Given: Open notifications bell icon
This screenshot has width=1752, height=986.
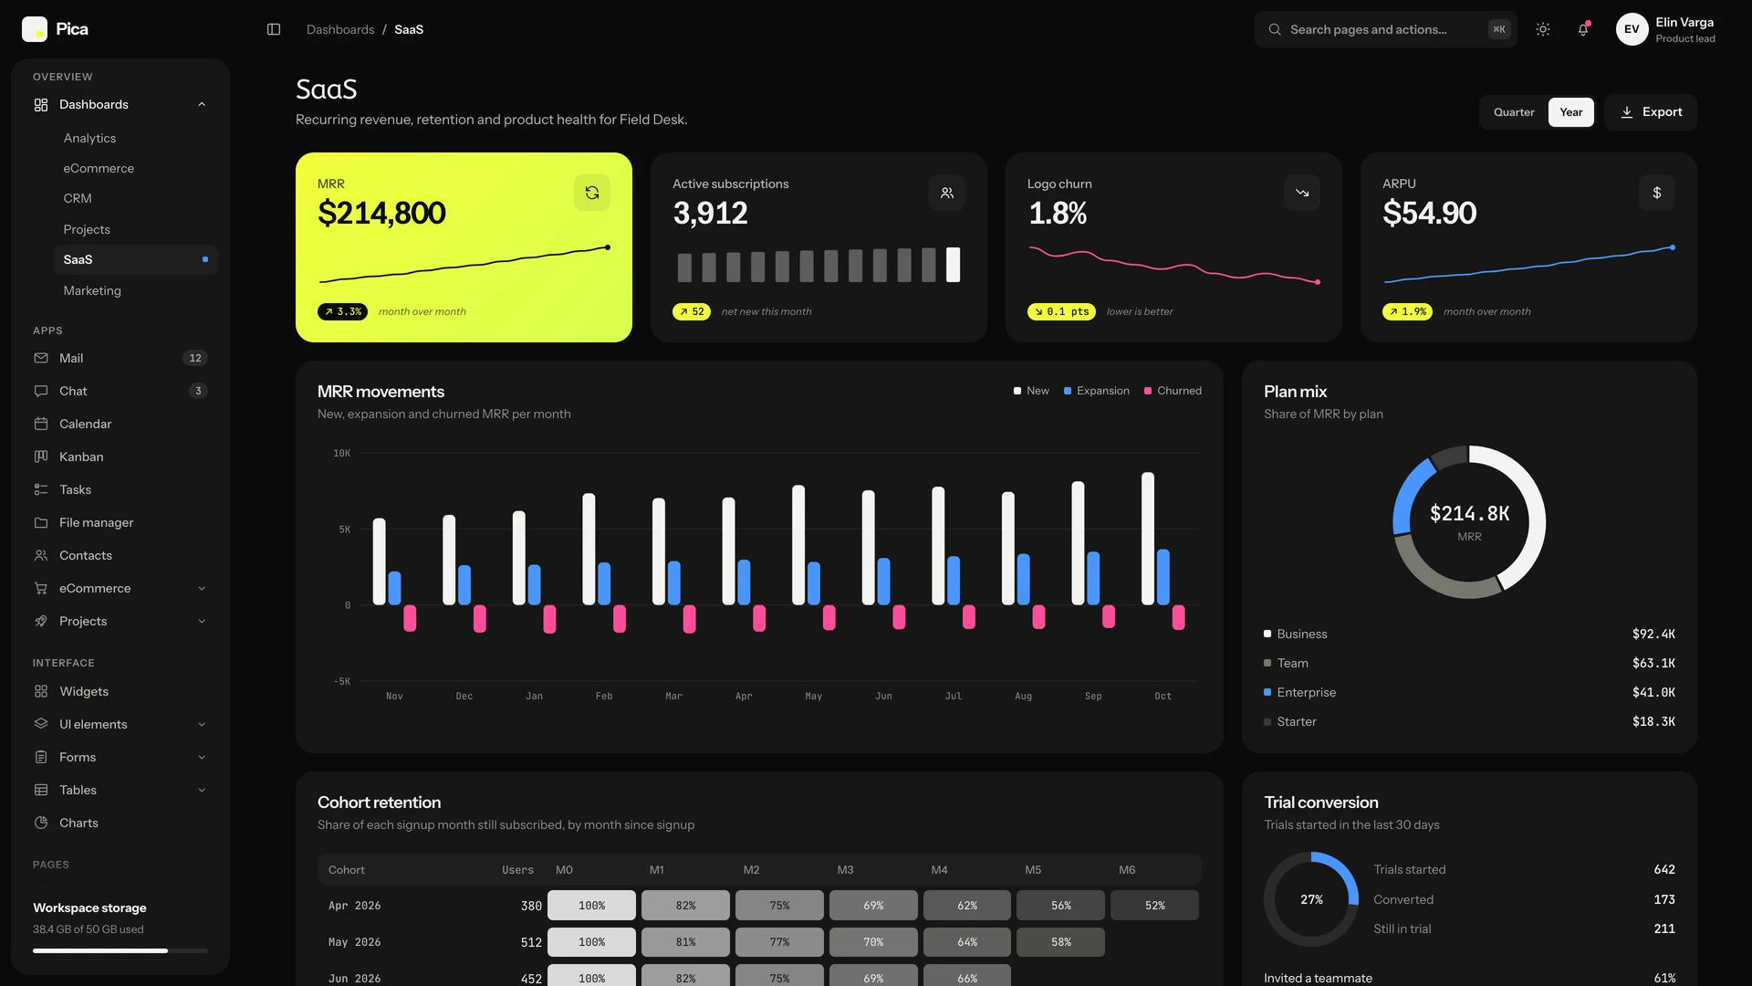Looking at the screenshot, I should (1583, 29).
